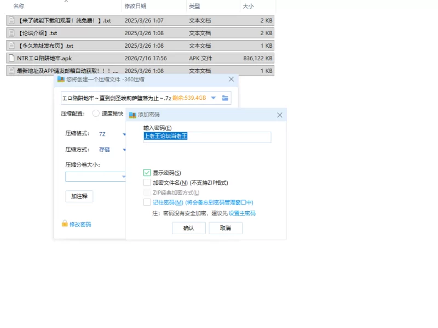Expand the 压缩分卷大小 combo box
This screenshot has height=328, width=438.
(x=124, y=177)
